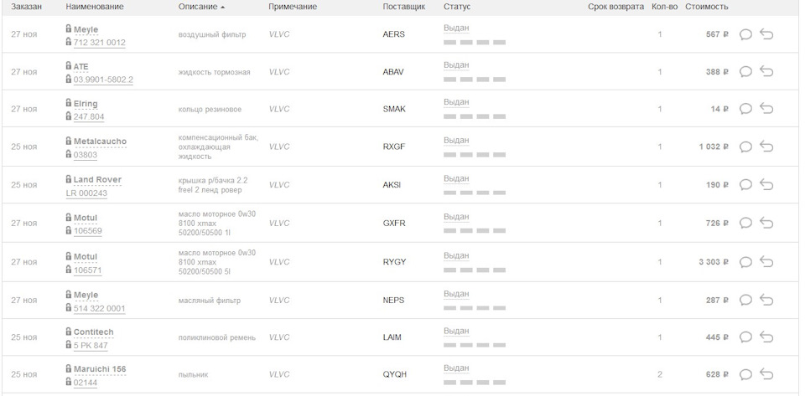Expand Выдан status for the AERS supplier row

(455, 28)
